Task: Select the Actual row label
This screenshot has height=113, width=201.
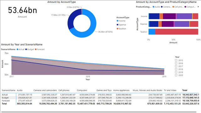Action: point(5,95)
